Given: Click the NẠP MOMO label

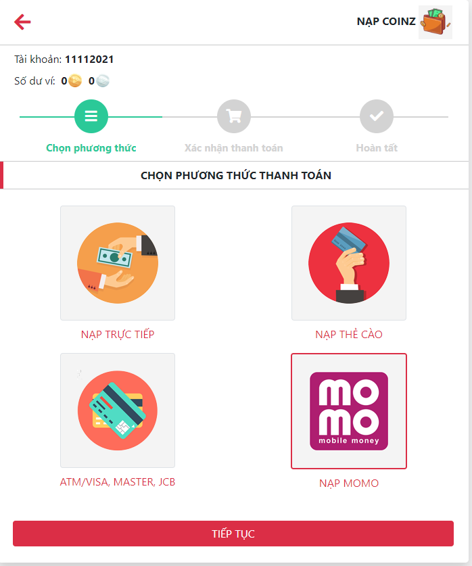Looking at the screenshot, I should (x=349, y=484).
